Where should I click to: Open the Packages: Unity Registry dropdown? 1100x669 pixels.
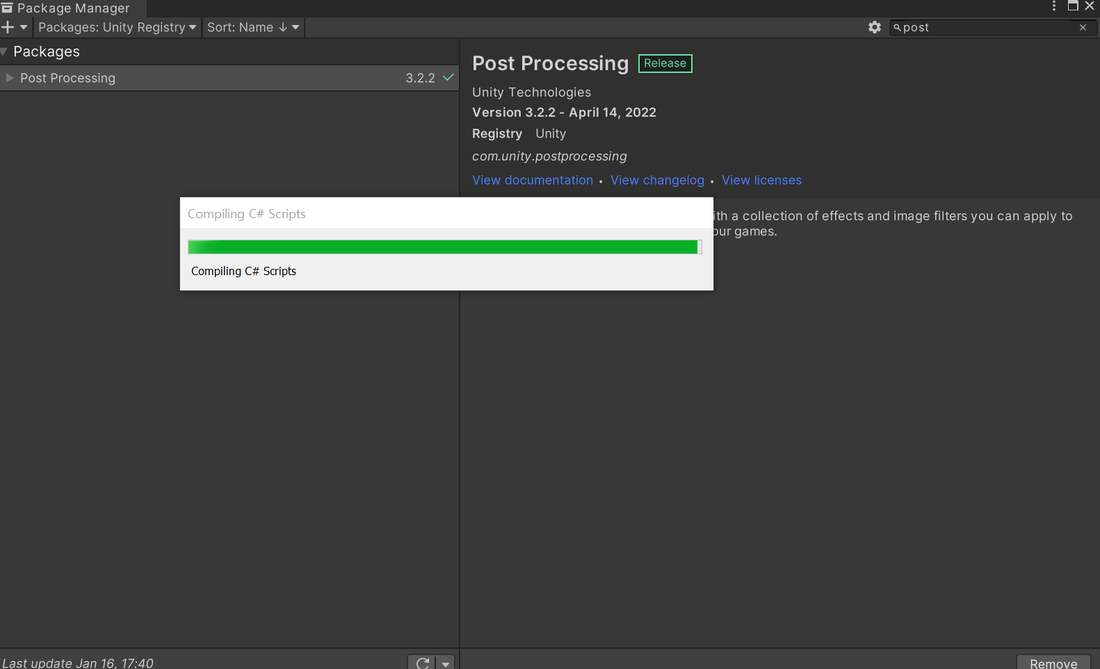[x=118, y=27]
